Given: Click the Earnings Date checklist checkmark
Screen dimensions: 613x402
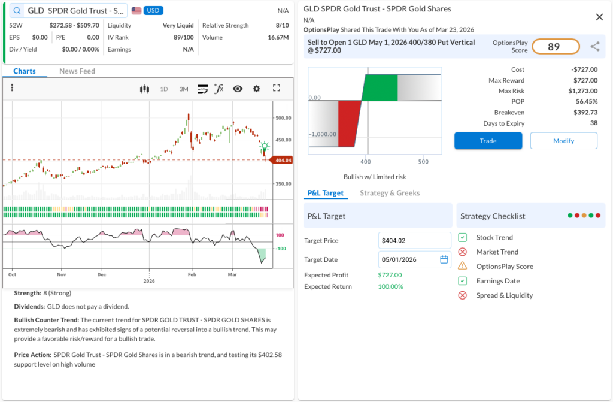Looking at the screenshot, I should click(462, 281).
